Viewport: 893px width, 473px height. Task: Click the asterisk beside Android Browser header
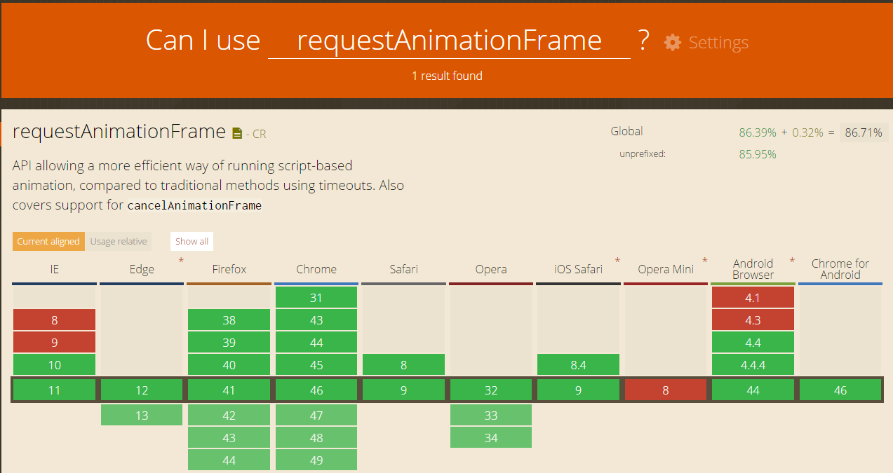coord(791,260)
